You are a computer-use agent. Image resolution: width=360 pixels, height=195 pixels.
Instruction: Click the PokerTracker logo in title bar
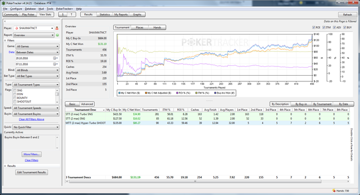(x=4, y=3)
